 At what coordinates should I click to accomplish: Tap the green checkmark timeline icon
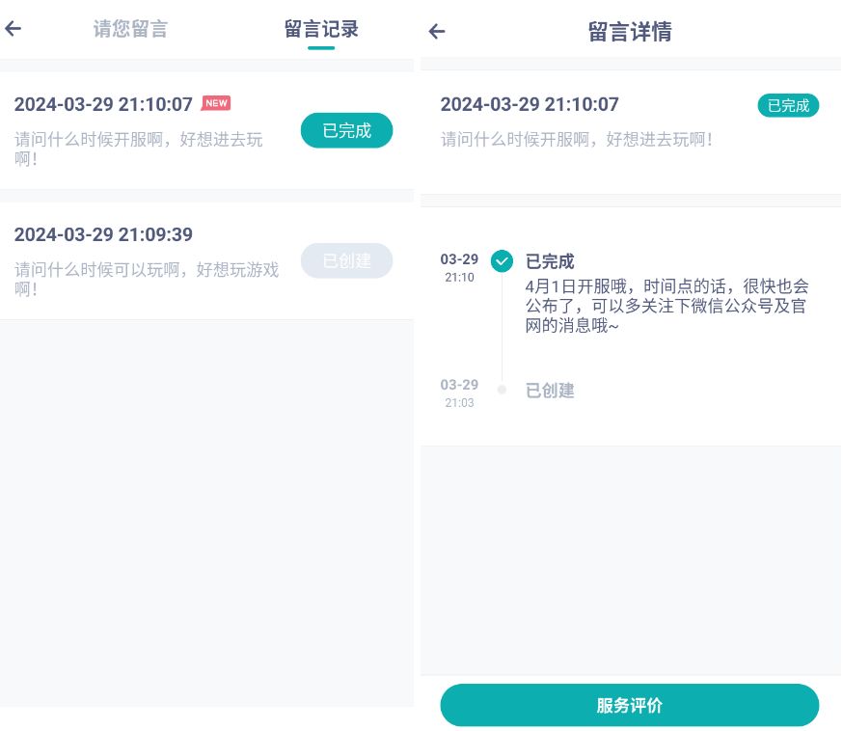[502, 261]
